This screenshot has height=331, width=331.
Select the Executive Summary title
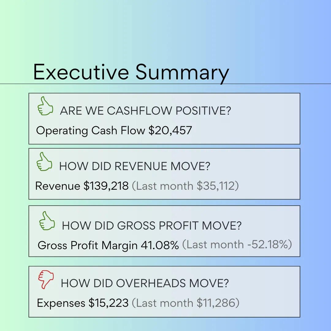(x=131, y=72)
